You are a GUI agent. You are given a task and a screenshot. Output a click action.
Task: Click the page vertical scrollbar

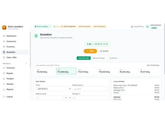[x=164, y=49]
